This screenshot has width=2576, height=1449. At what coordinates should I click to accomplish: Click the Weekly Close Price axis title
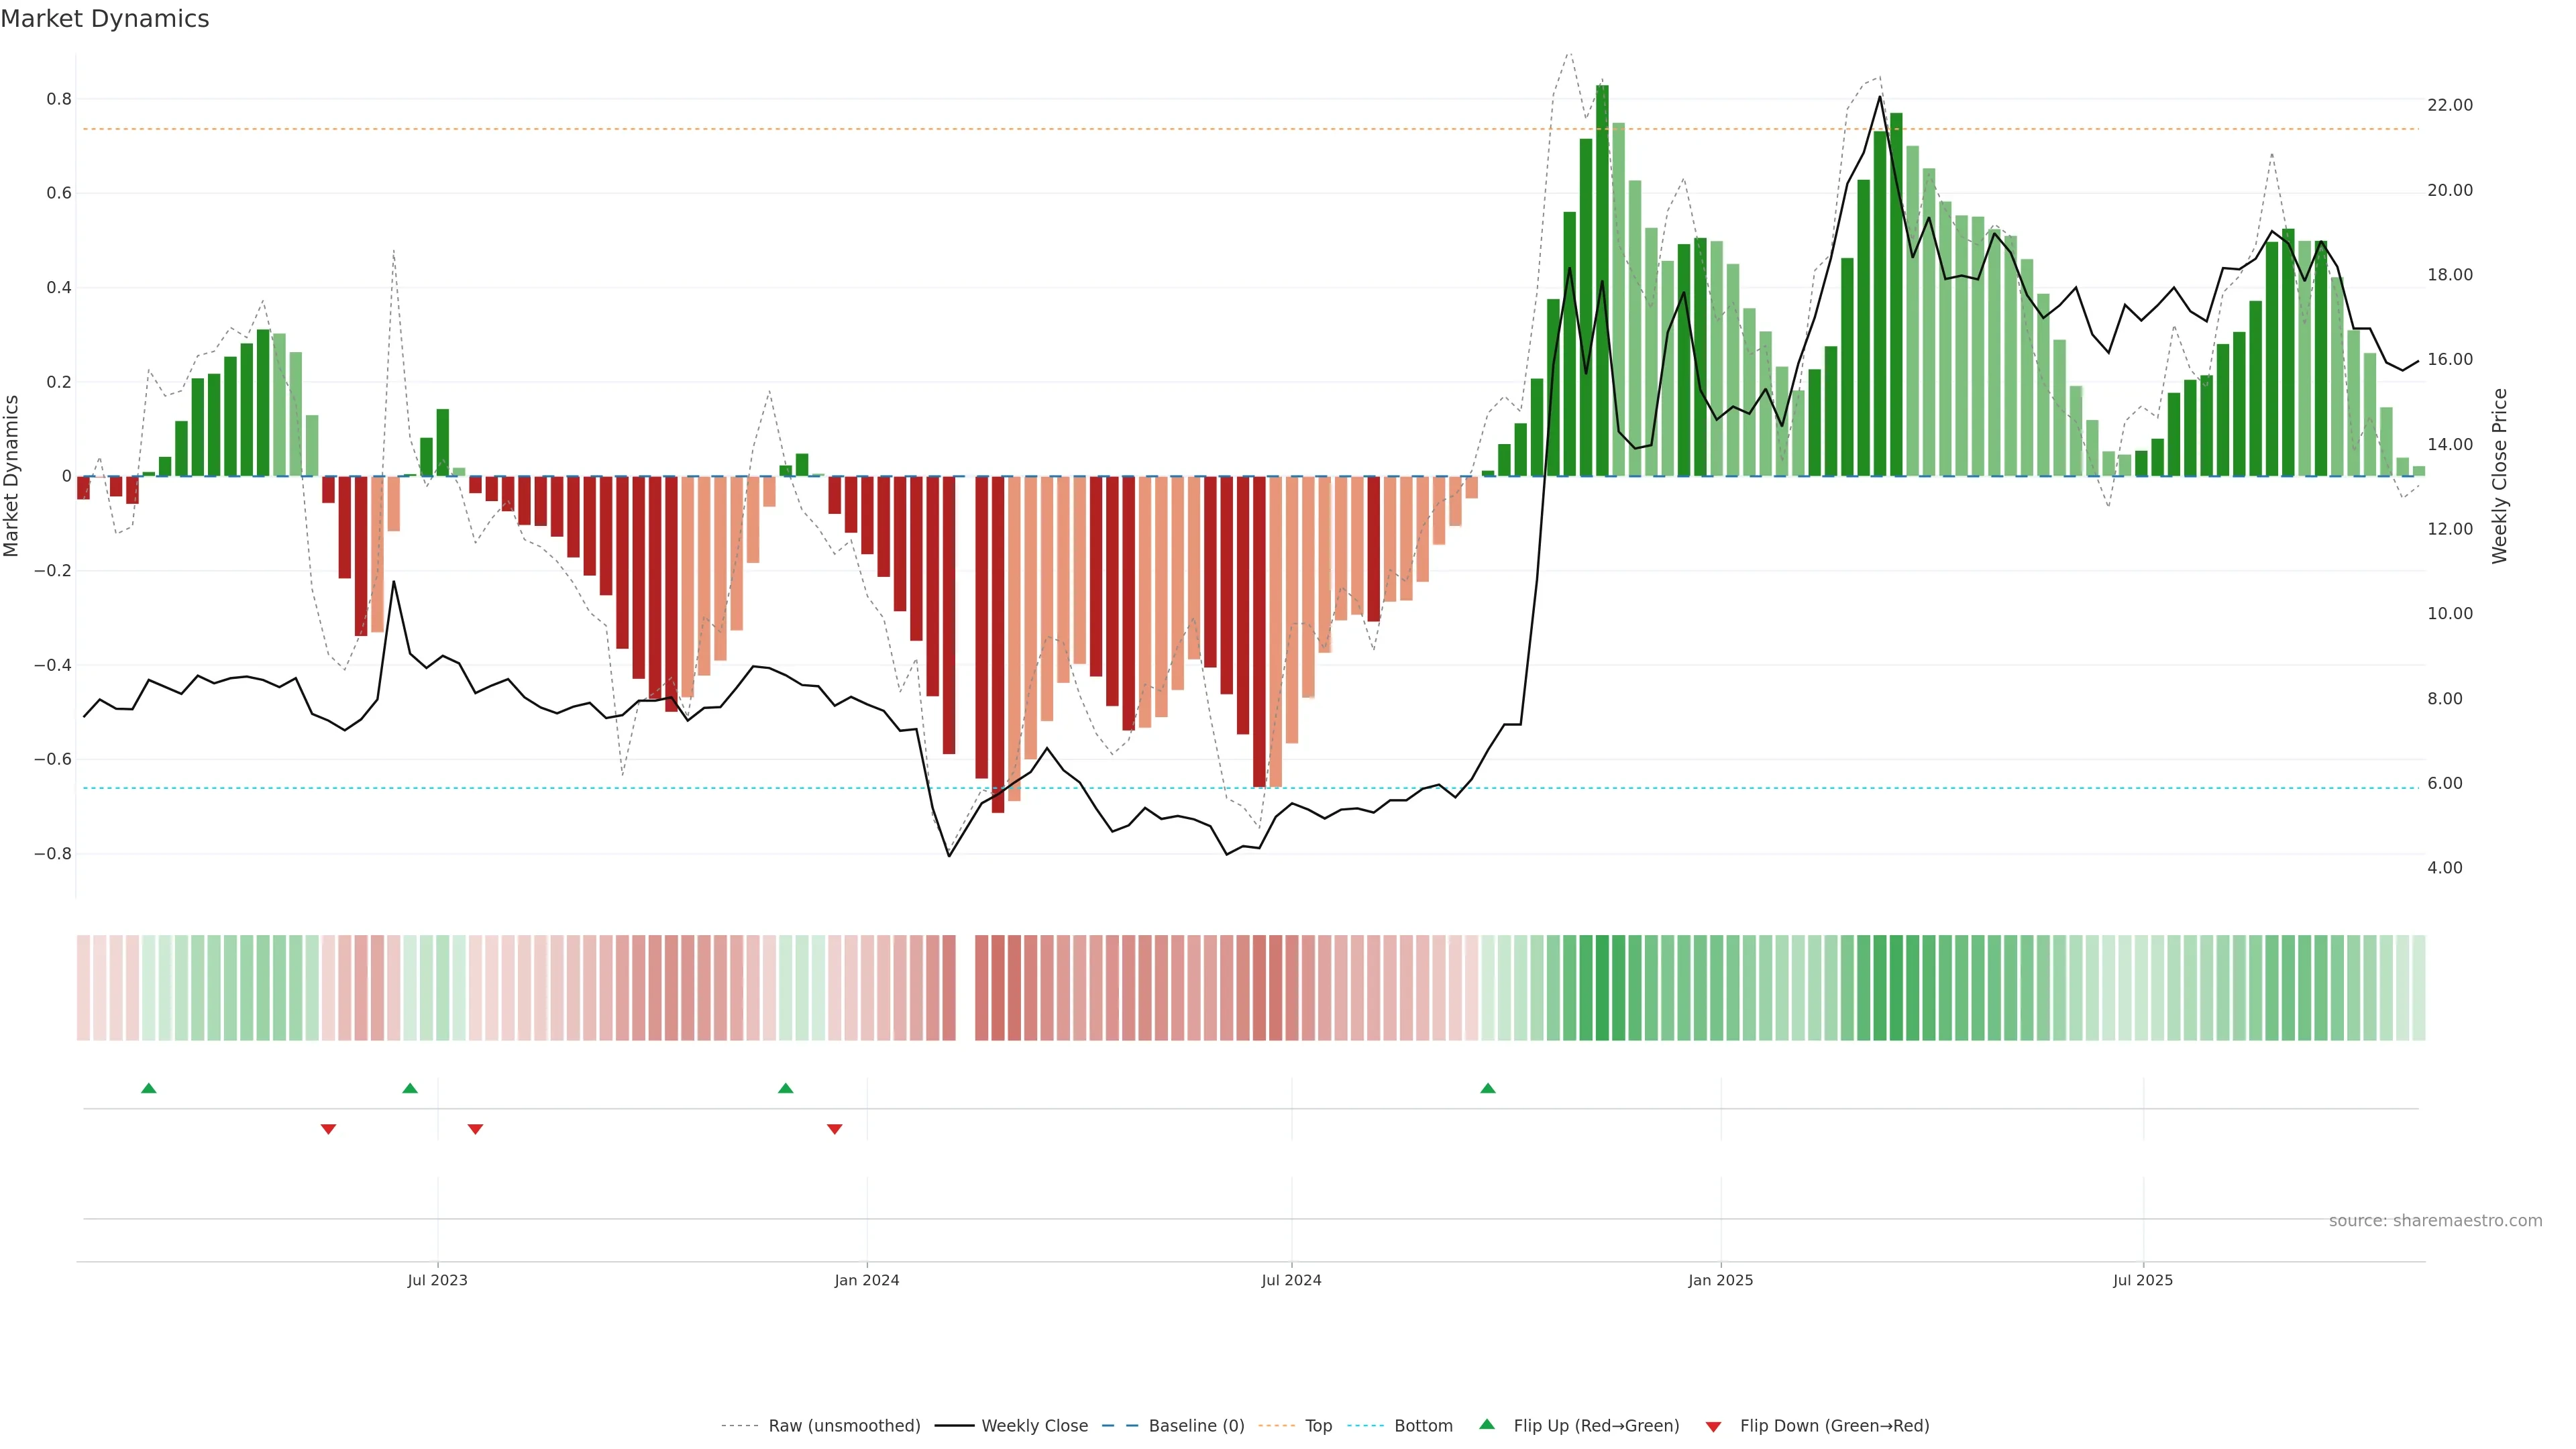[2499, 476]
